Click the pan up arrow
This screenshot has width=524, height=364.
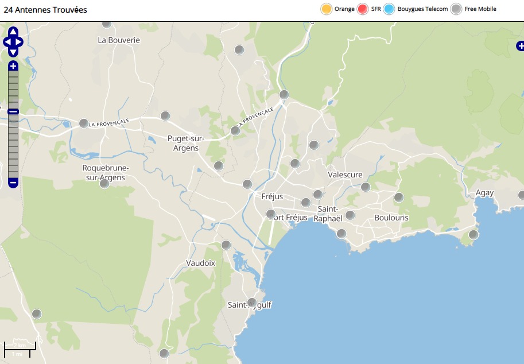click(x=13, y=32)
